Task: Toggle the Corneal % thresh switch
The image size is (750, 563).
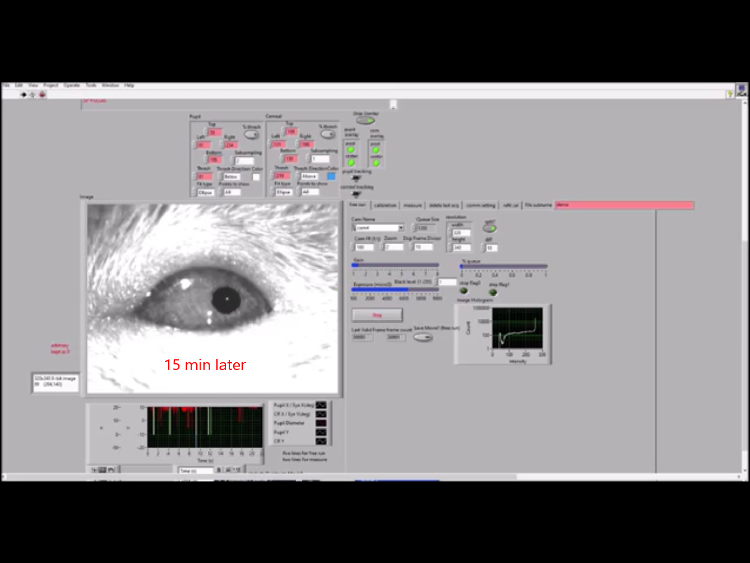Action: (328, 134)
